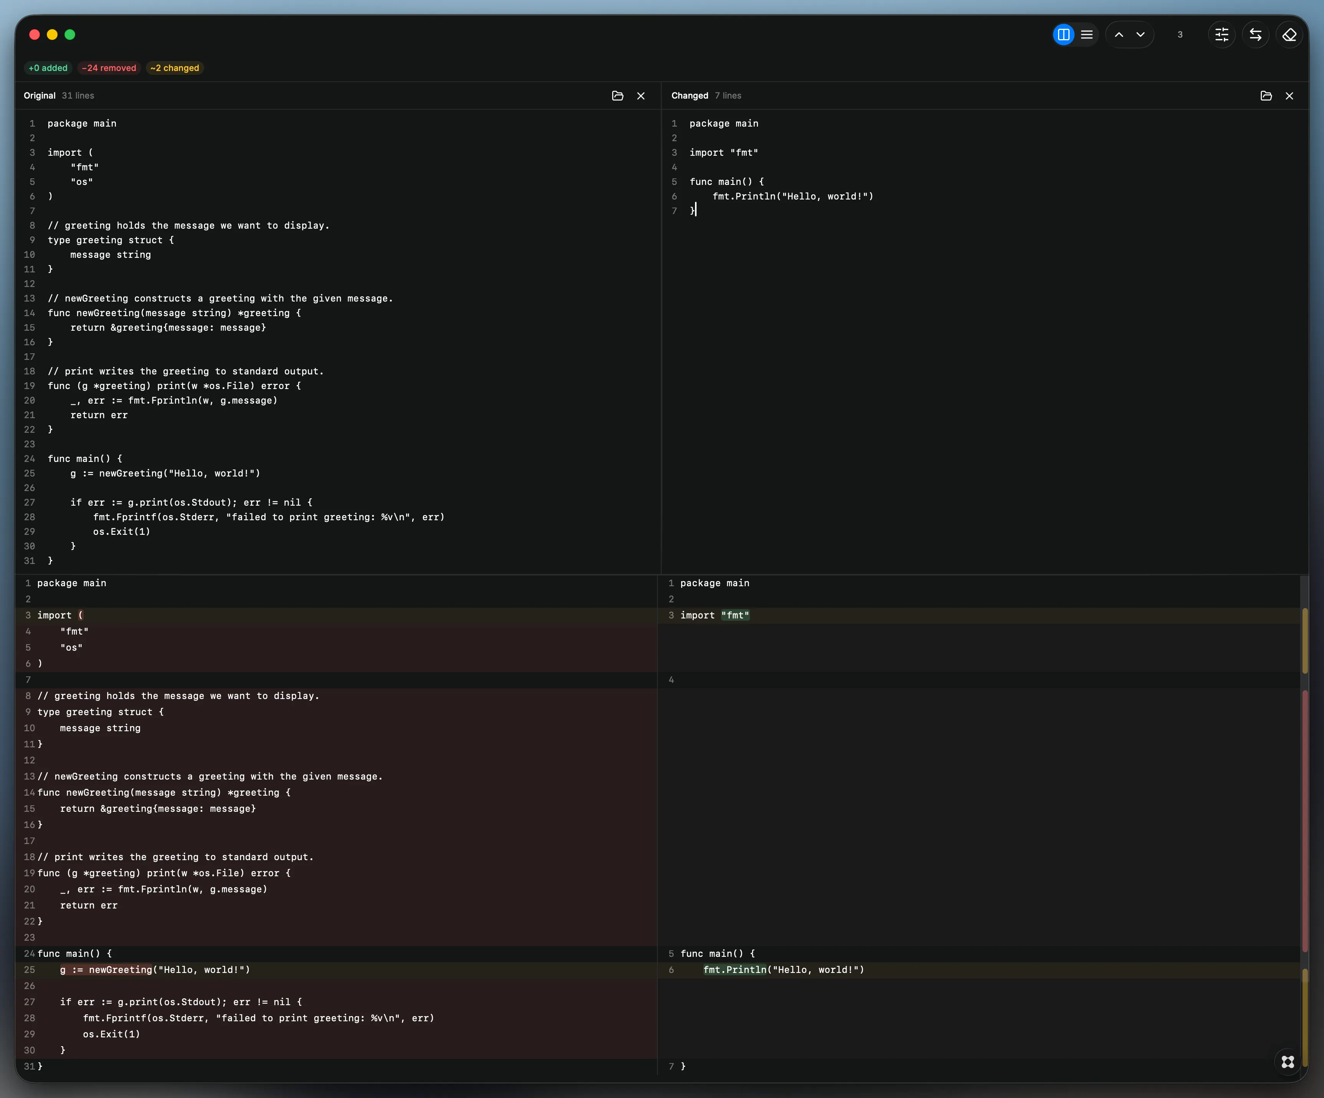Open file for Changed pane

pos(1266,96)
